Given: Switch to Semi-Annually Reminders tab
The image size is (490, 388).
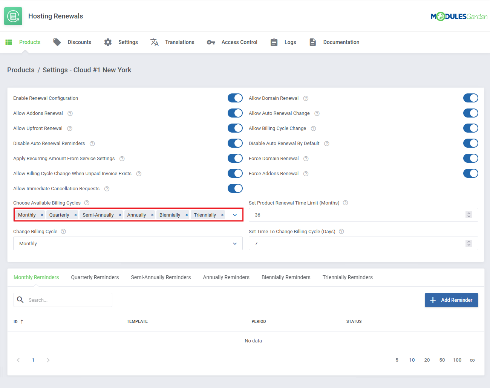Looking at the screenshot, I should point(161,277).
